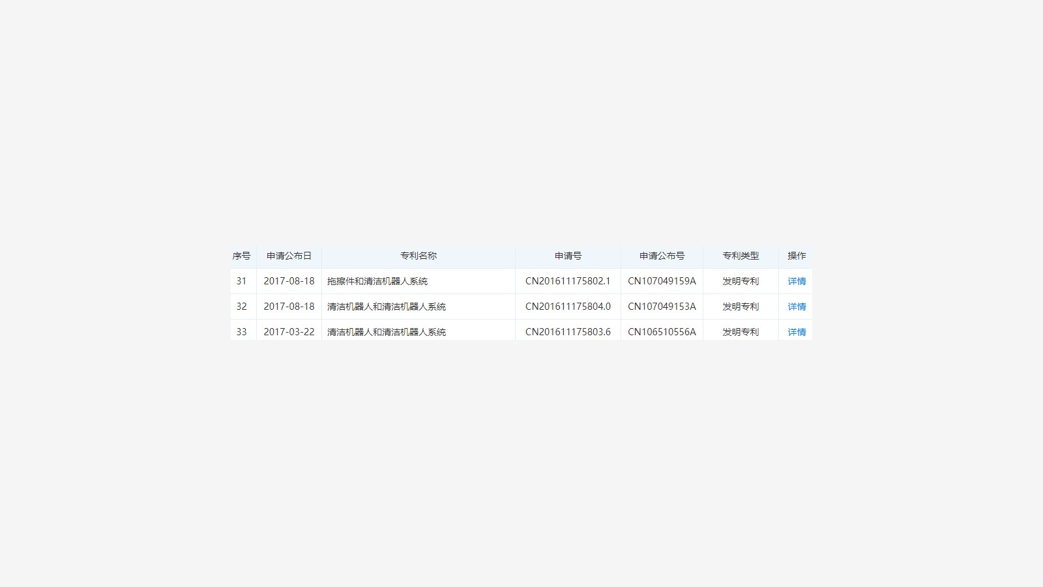Click the 专利类型 column header

click(x=741, y=256)
